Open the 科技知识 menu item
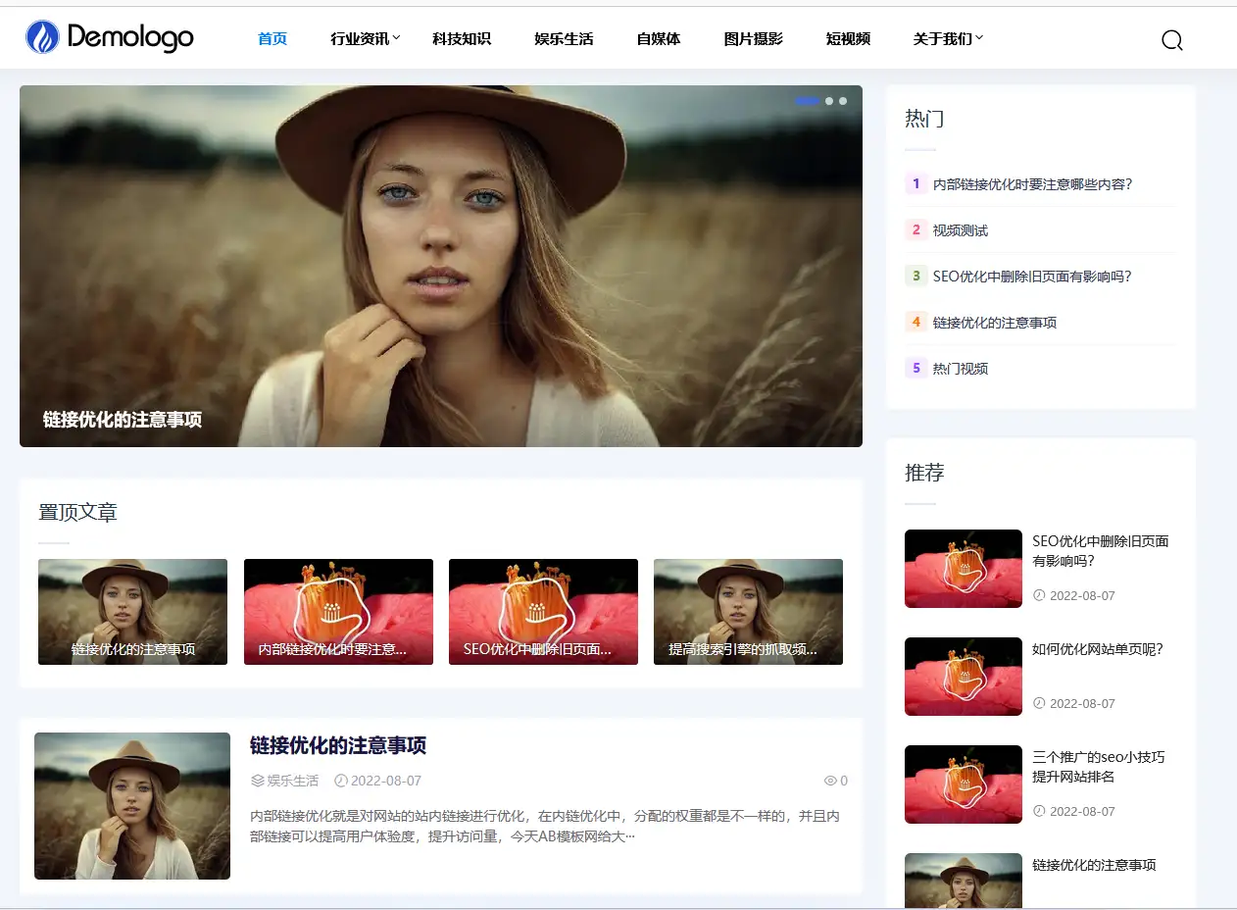1237x910 pixels. click(461, 39)
